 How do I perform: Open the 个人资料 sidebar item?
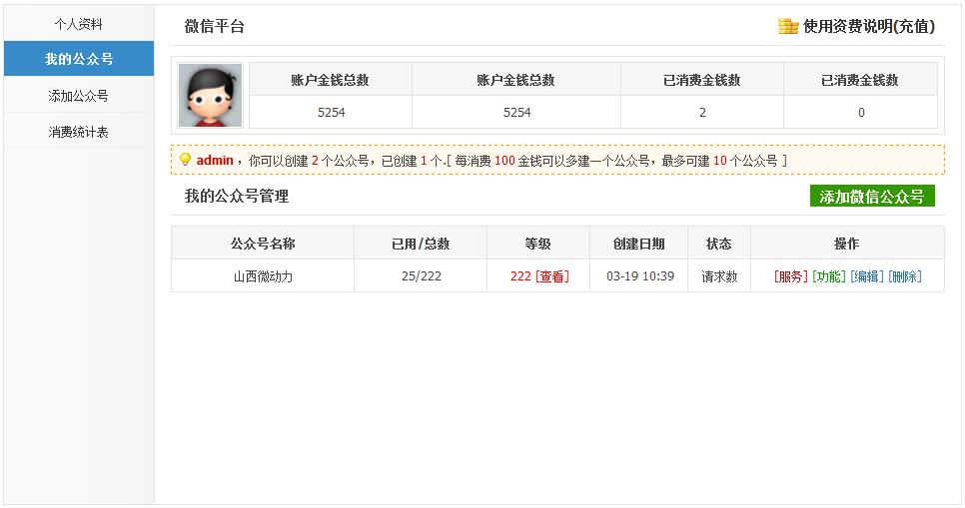tap(79, 24)
